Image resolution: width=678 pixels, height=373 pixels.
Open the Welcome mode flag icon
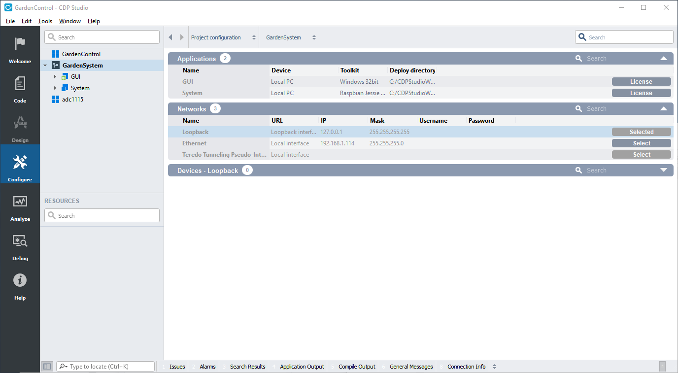(20, 44)
